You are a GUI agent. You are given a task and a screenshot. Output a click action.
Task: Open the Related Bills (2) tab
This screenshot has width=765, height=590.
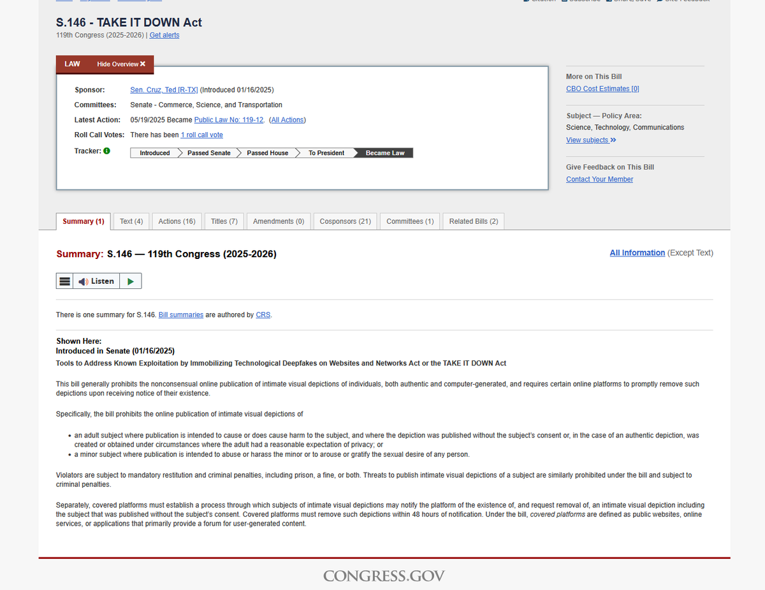tap(474, 221)
